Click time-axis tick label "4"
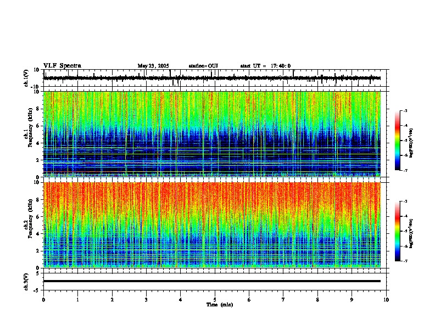This screenshot has width=435, height=336. pos(181,300)
